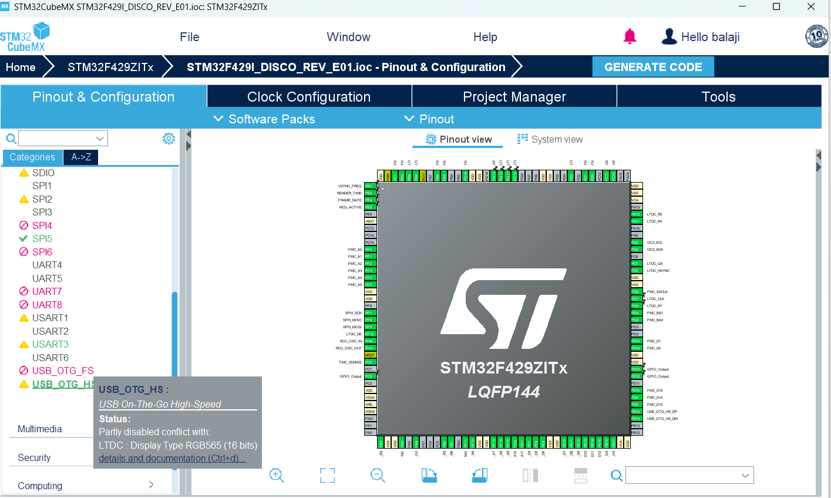This screenshot has height=498, width=831.
Task: Rotate the chip clockwise
Action: [429, 475]
